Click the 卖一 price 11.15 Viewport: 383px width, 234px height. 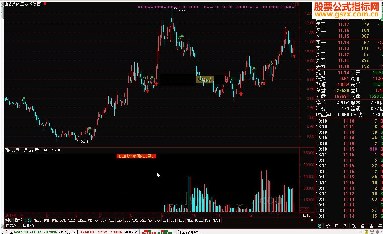[x=344, y=36]
